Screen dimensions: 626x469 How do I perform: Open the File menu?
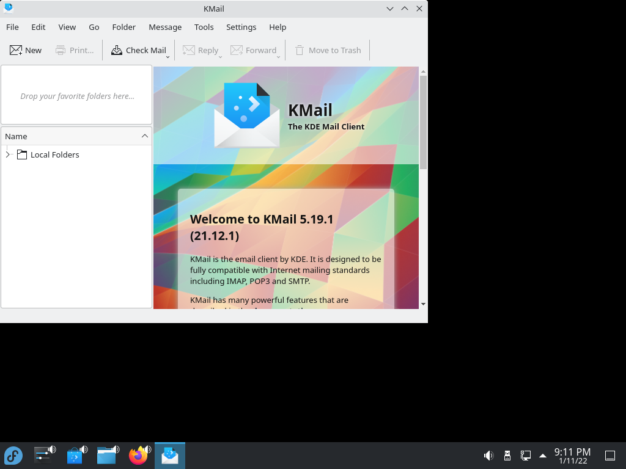pyautogui.click(x=12, y=27)
